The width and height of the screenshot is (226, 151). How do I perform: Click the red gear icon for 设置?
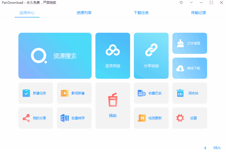pos(180,118)
